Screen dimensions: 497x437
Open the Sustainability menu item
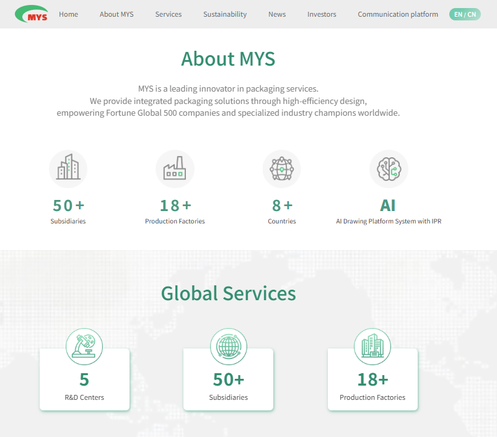225,14
